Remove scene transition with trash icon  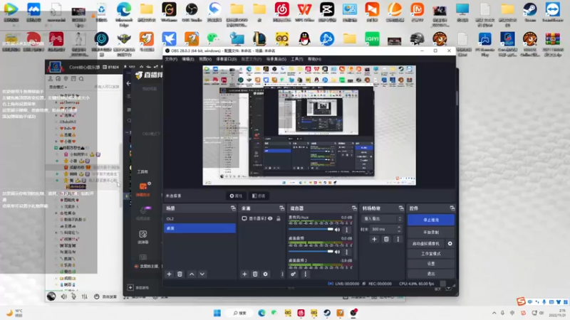[386, 239]
